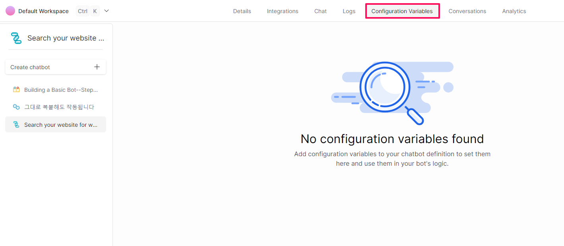
Task: Select the Details navigation item
Action: [242, 11]
